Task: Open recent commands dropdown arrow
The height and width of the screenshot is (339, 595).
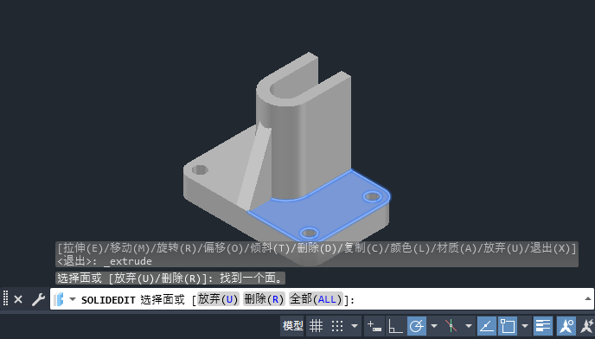Action: click(x=73, y=299)
